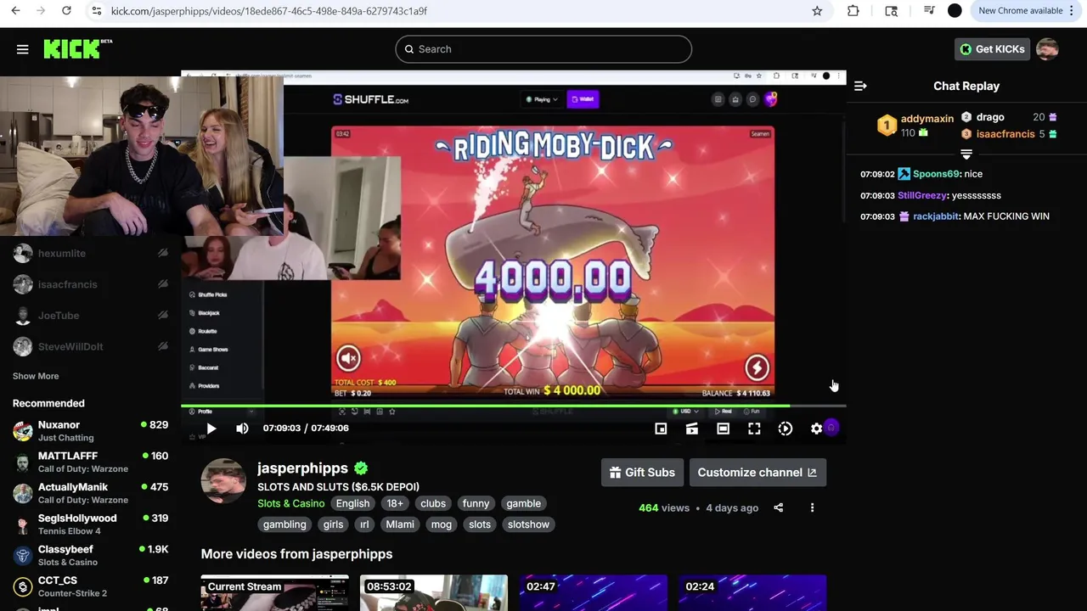The image size is (1087, 611).
Task: Go to the Kick home logo
Action: click(77, 49)
